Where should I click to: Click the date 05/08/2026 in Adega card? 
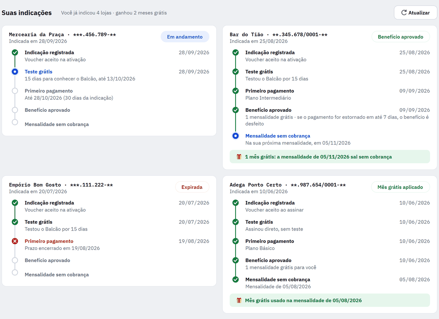tap(414, 280)
